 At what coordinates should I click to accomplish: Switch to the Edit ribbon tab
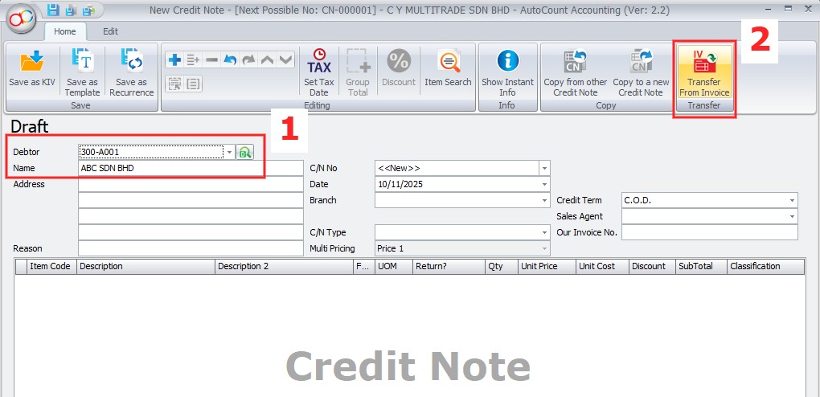tap(110, 31)
